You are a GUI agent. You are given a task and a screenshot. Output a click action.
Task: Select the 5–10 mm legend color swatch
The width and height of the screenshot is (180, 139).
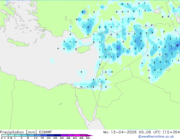pos(31,135)
